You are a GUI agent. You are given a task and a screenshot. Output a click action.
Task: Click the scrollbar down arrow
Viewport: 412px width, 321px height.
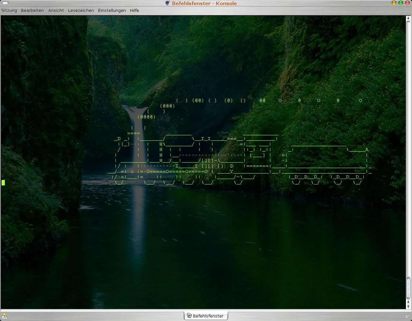click(408, 307)
